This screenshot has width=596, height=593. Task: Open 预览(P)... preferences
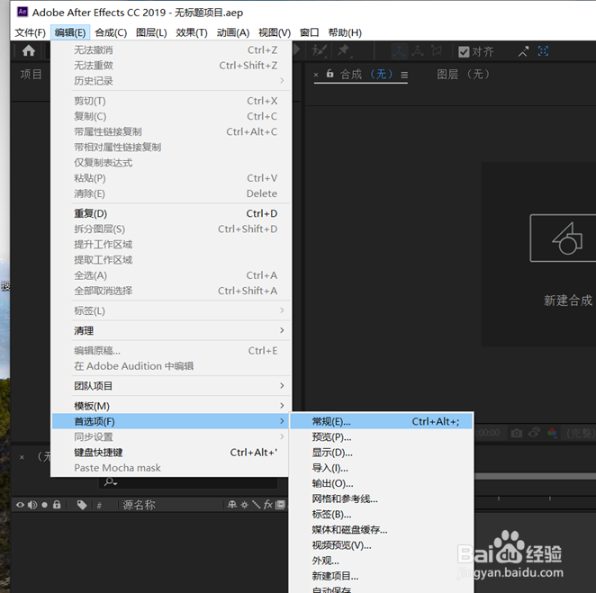coord(381,437)
